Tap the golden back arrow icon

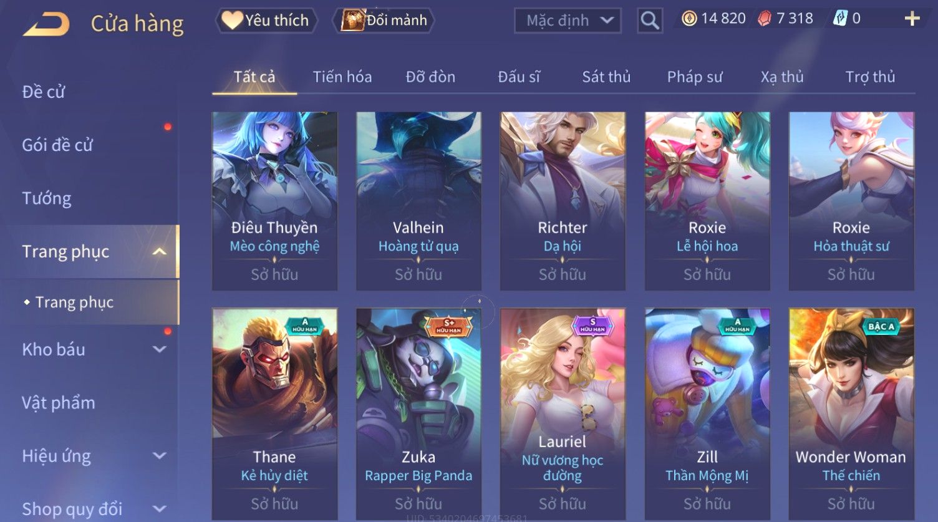tap(46, 24)
